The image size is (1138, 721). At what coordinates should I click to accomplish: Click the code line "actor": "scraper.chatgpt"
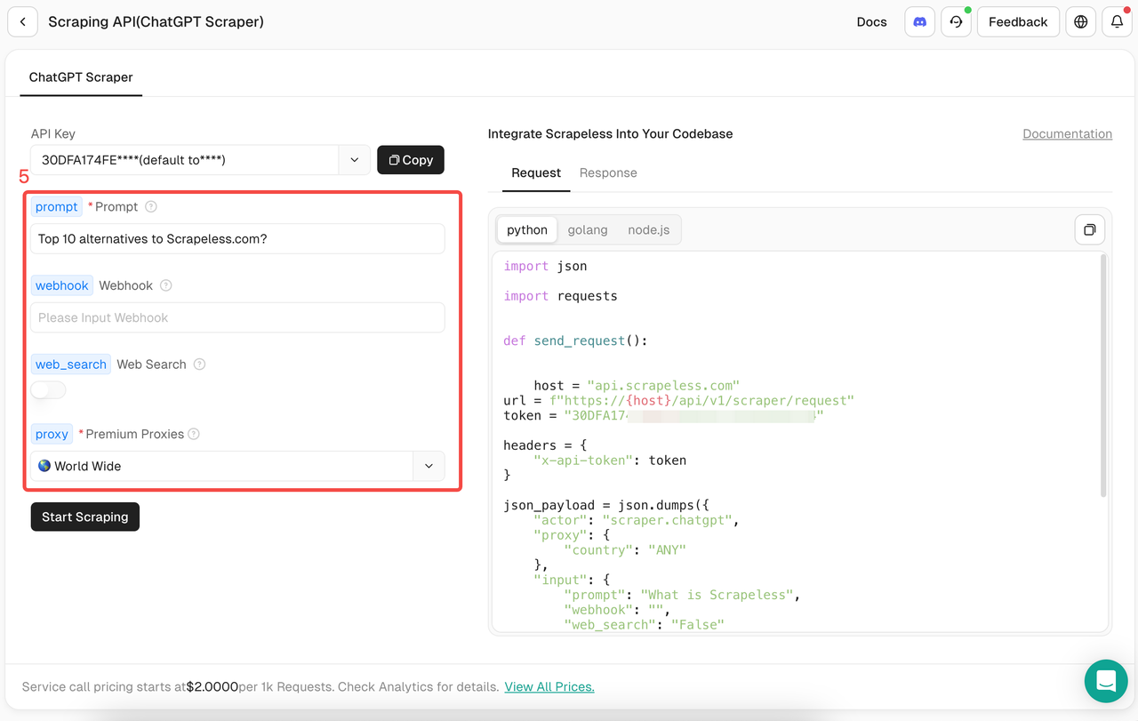click(636, 520)
